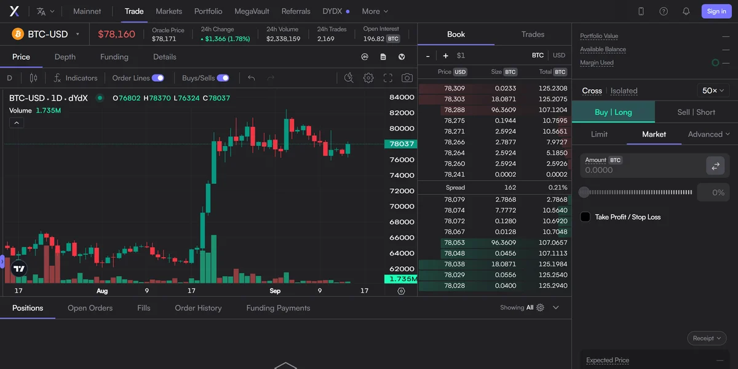Show order book sizes in USD
This screenshot has width=738, height=369.
coord(559,55)
